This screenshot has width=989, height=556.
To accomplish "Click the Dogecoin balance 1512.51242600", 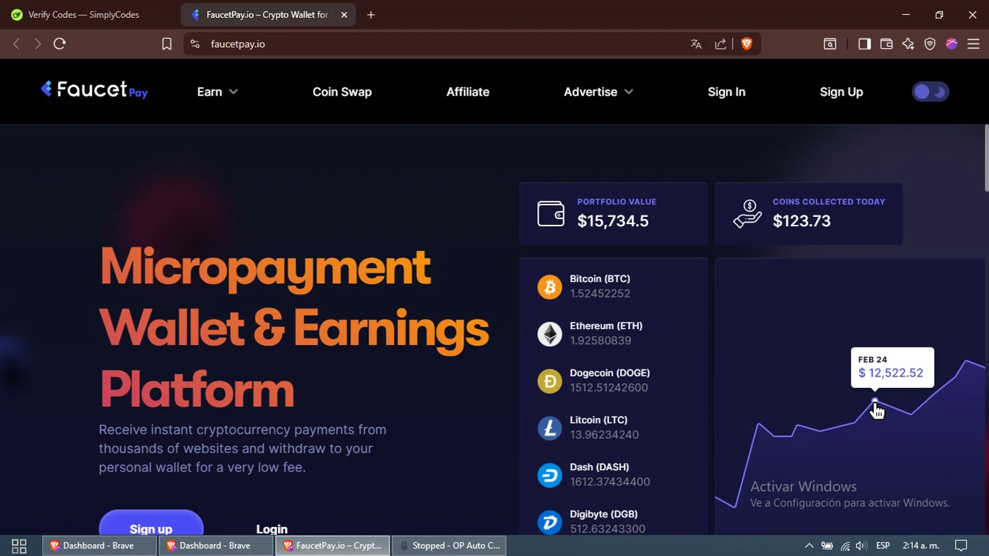I will point(609,388).
